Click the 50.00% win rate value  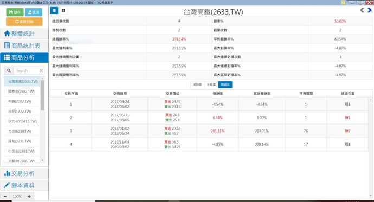[340, 21]
